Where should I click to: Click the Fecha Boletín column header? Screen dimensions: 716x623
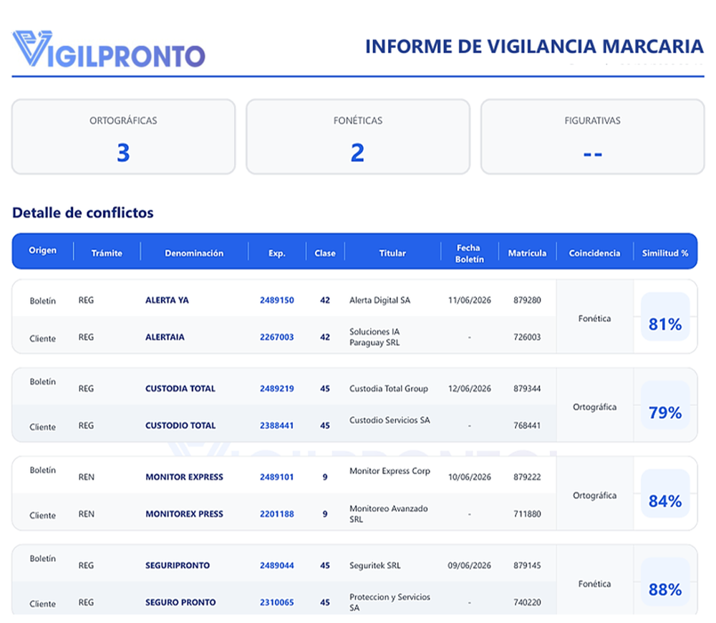tap(469, 253)
